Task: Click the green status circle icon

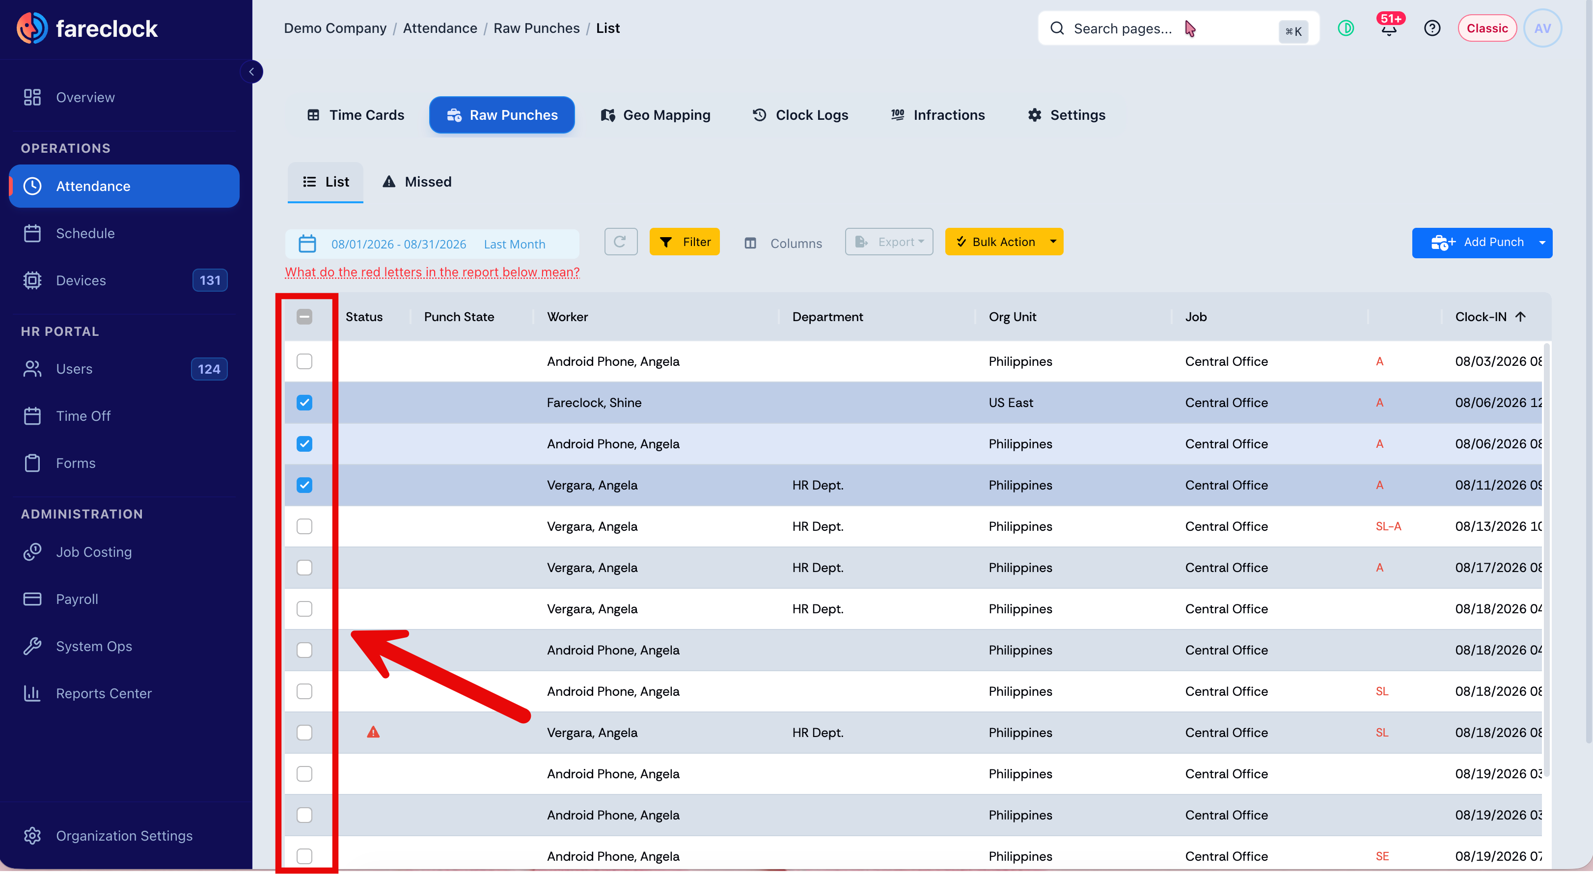Action: tap(1346, 28)
